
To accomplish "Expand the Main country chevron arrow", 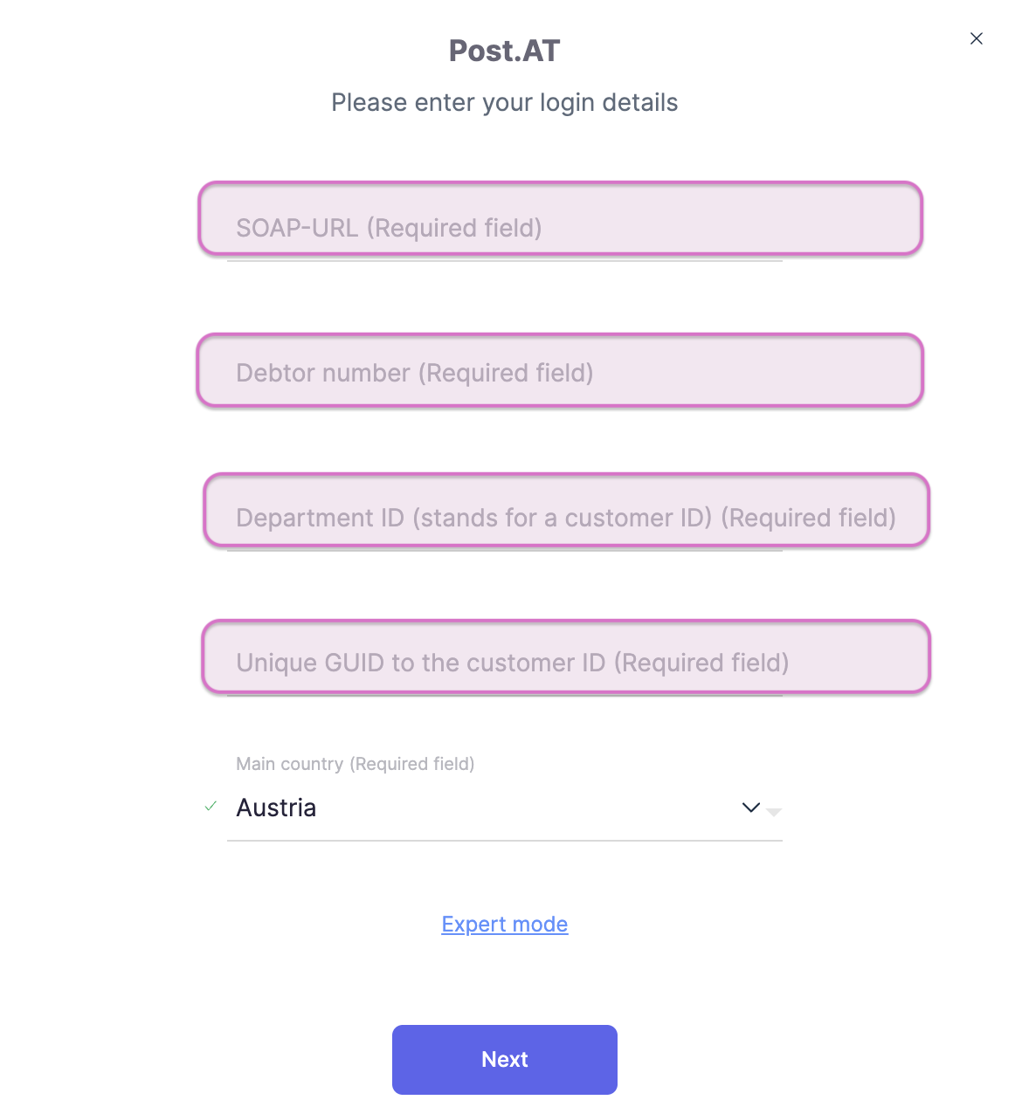I will 750,808.
